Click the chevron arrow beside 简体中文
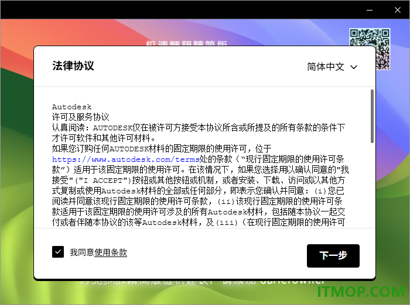 tap(354, 67)
